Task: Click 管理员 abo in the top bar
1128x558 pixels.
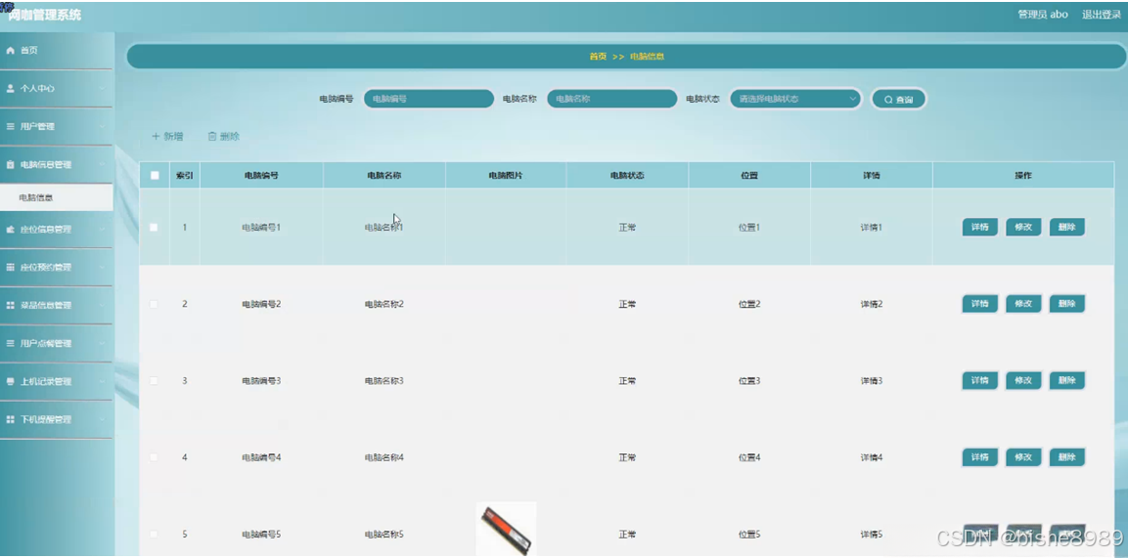Action: [1042, 15]
